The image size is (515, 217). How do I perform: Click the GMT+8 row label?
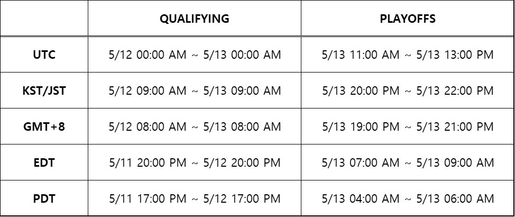pos(44,126)
